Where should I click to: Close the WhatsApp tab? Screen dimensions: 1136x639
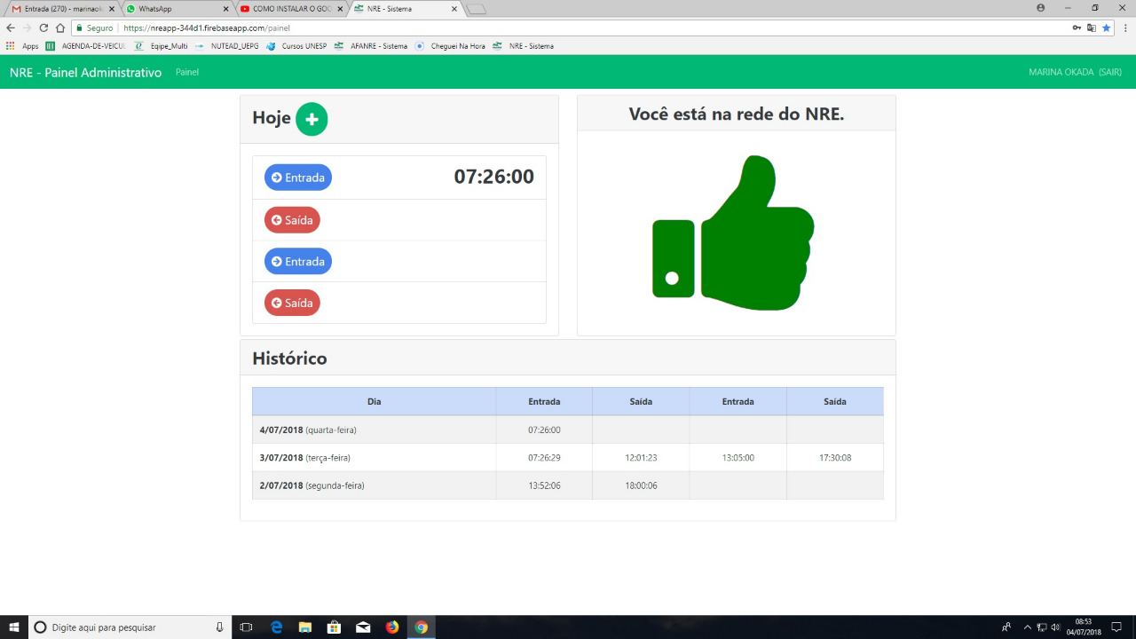225,9
